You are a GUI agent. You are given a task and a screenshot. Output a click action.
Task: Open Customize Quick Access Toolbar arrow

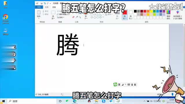(x=50, y=3)
